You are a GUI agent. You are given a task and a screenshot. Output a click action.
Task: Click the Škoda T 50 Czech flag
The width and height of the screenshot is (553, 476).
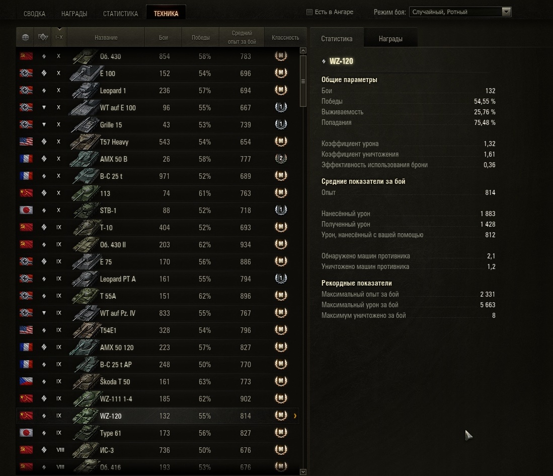[x=26, y=381]
